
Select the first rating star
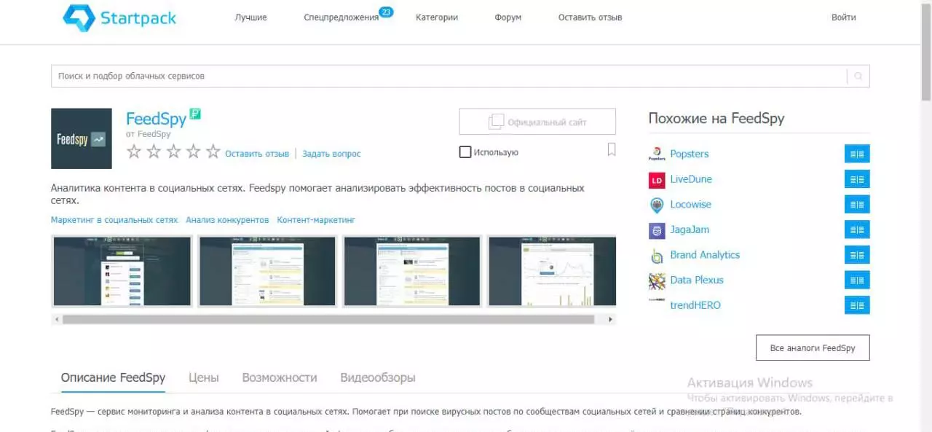(x=134, y=152)
